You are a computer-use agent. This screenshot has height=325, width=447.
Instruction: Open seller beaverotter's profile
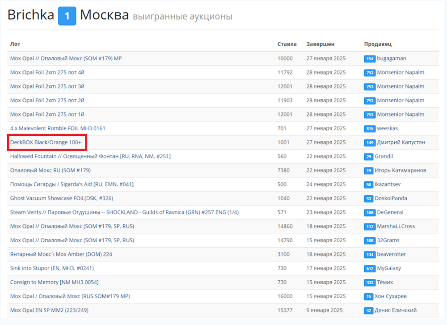click(392, 254)
